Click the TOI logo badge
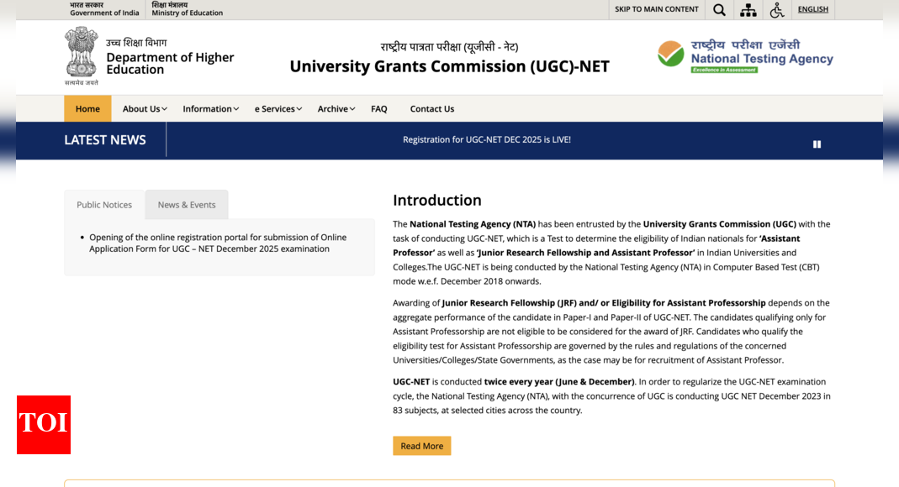899x487 pixels. [44, 425]
